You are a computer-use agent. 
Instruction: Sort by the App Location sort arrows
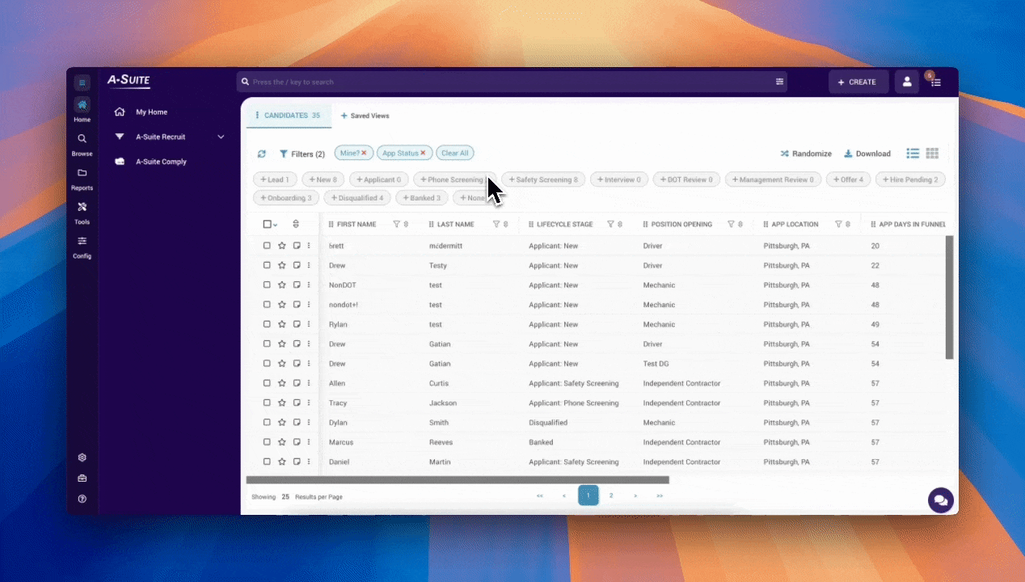[x=849, y=224]
